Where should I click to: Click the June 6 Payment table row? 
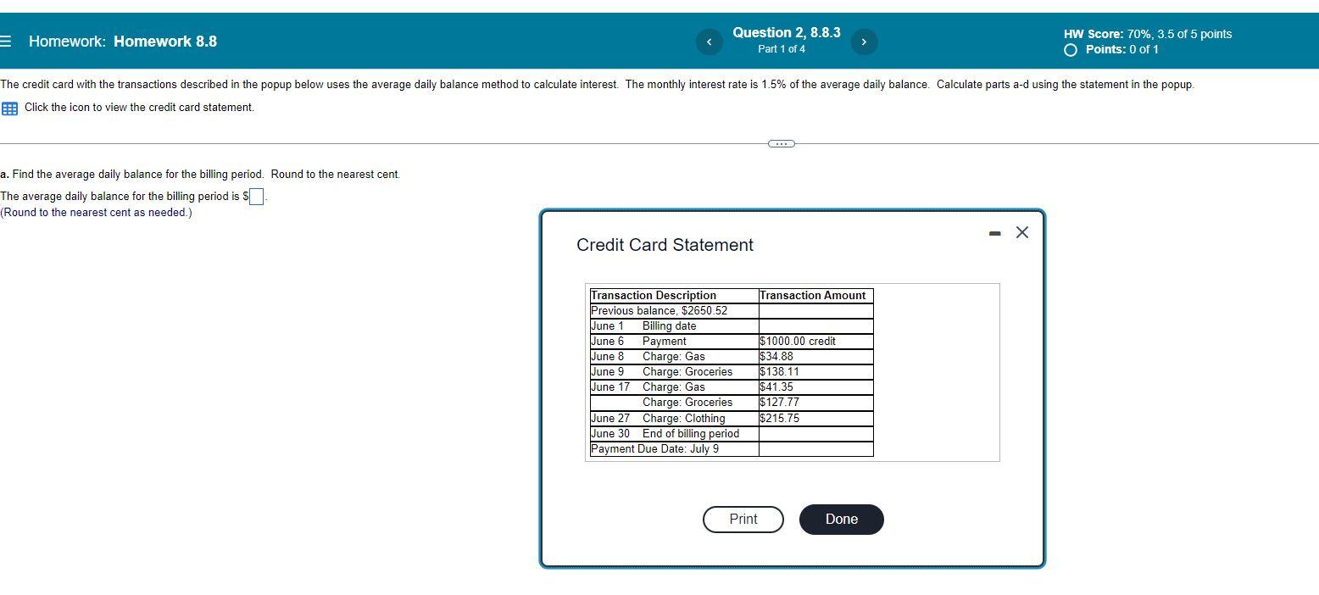tap(731, 341)
